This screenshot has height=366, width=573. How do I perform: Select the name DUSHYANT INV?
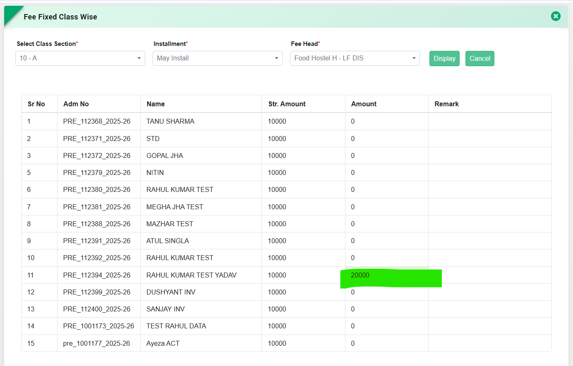[x=171, y=292]
